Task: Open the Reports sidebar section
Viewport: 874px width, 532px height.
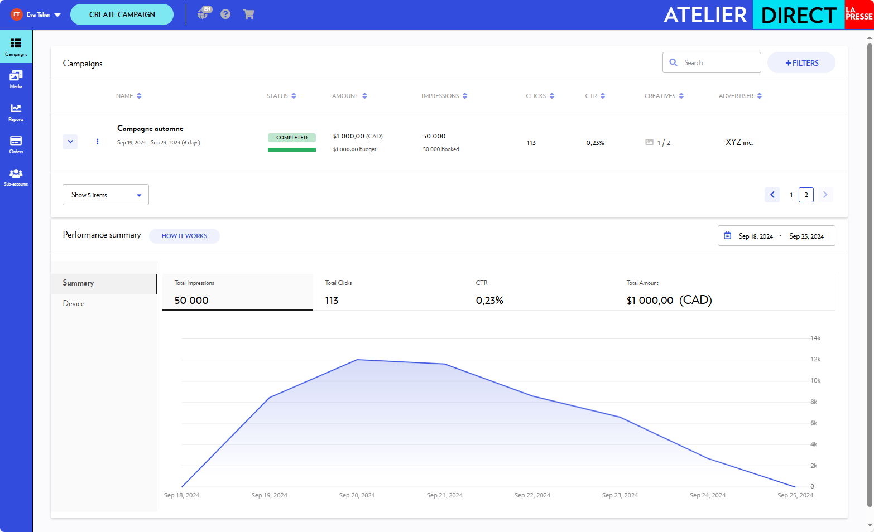Action: (16, 112)
